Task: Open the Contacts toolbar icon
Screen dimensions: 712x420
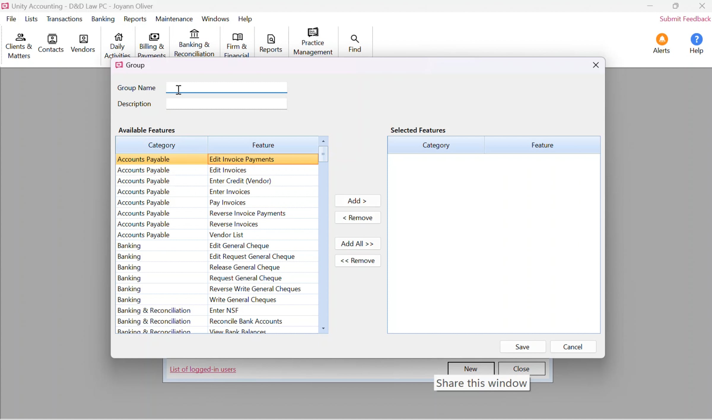Action: [x=51, y=43]
